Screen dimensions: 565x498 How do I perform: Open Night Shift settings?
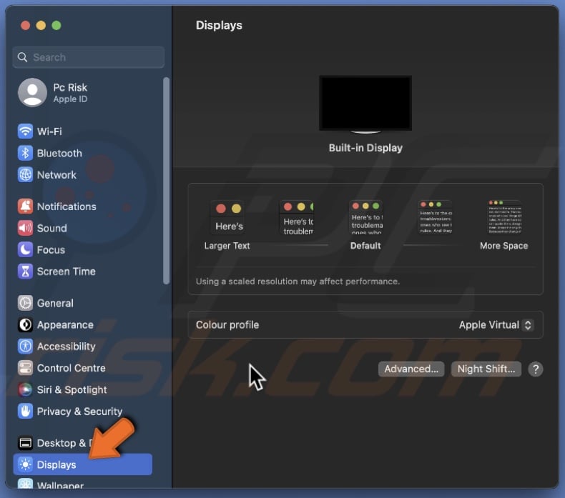point(486,369)
